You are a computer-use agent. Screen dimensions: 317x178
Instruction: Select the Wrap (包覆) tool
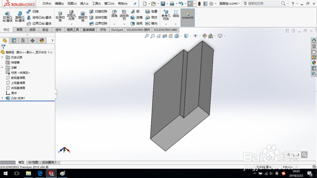152,11
